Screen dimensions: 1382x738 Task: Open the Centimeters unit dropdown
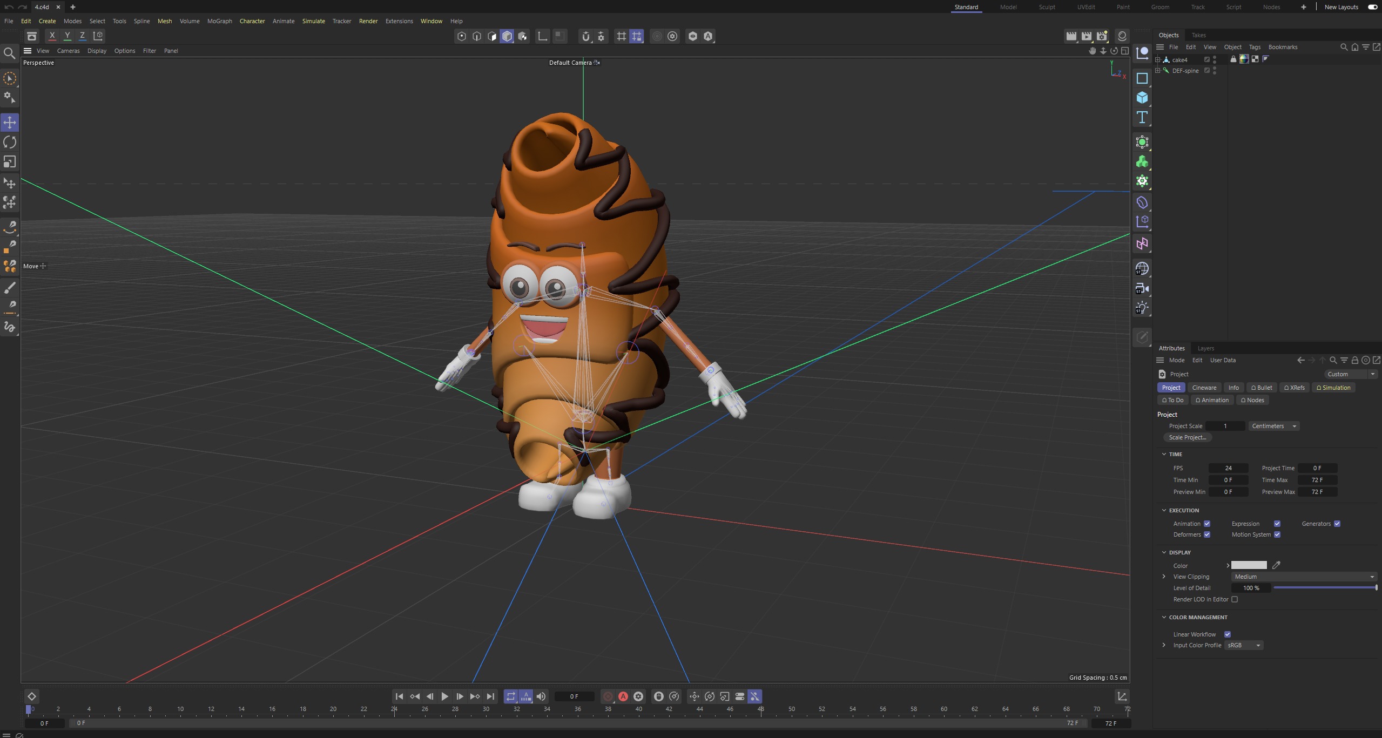[x=1273, y=426]
